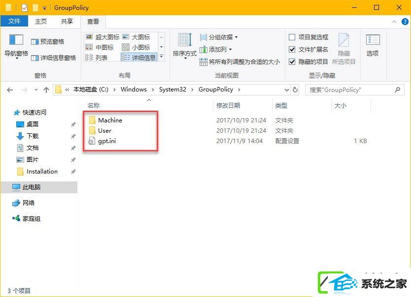Open Group by (分组依据) dropdown
This screenshot has width=411, height=297.
[219, 37]
